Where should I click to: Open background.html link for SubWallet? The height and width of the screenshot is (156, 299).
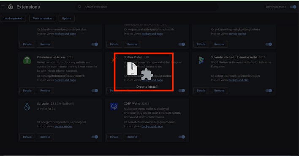(x=239, y=80)
